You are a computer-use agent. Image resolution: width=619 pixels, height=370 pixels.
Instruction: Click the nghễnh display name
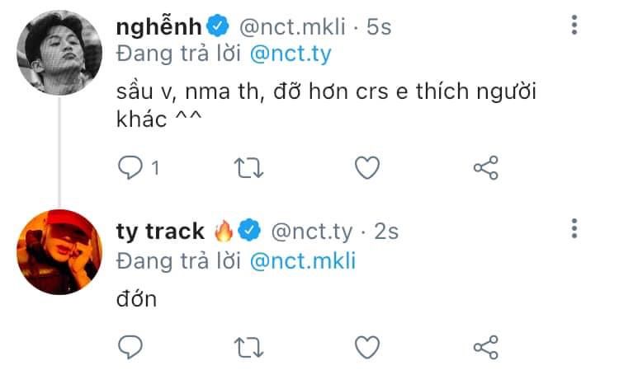click(x=158, y=27)
